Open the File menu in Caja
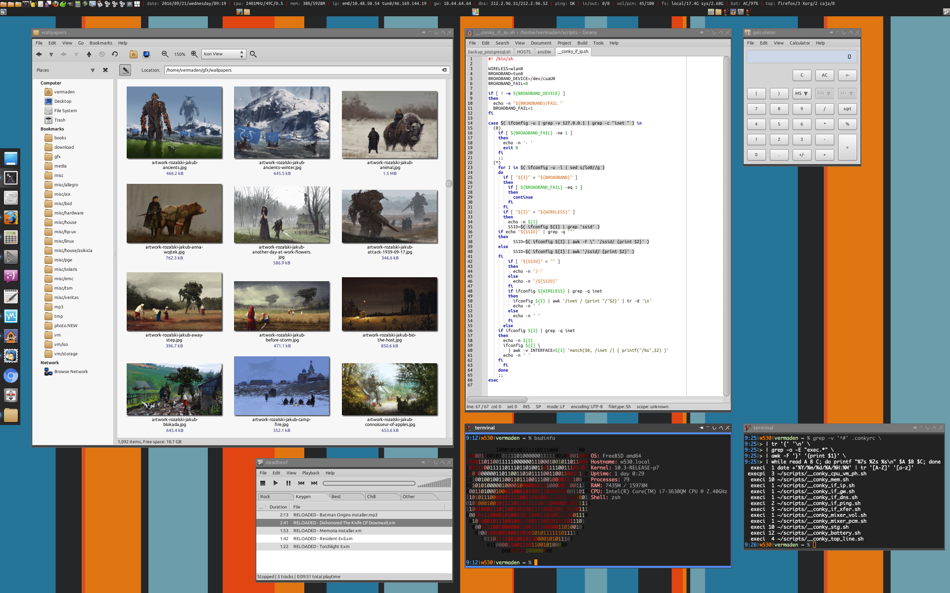950x593 pixels. coord(39,43)
